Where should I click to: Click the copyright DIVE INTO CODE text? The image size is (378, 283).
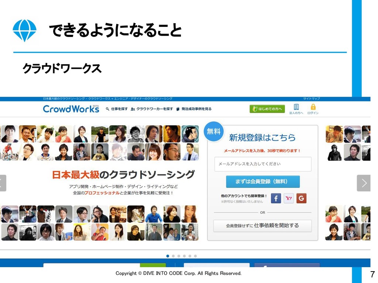pos(178,273)
